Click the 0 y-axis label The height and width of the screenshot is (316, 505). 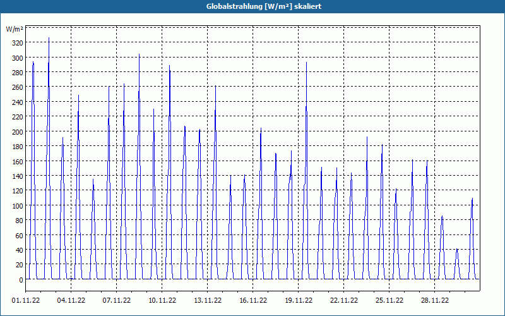pos(21,280)
